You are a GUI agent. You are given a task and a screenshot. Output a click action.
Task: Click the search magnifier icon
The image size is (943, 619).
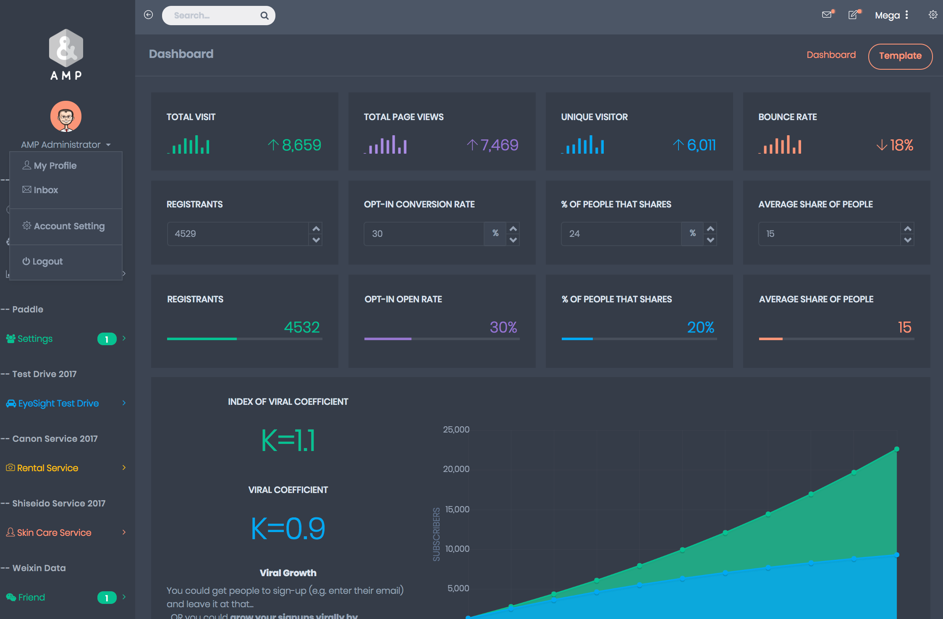(264, 16)
